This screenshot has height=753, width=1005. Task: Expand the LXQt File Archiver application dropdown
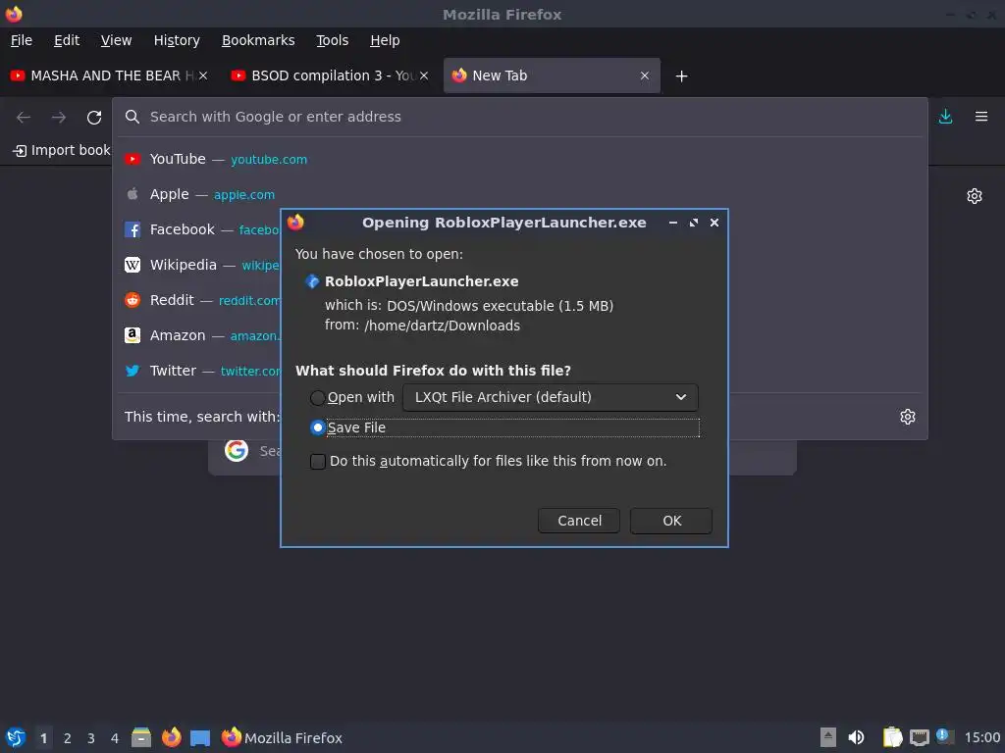point(550,398)
